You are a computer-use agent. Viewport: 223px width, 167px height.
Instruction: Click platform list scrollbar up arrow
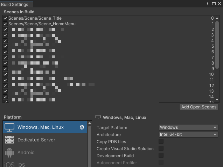[x=90, y=123]
